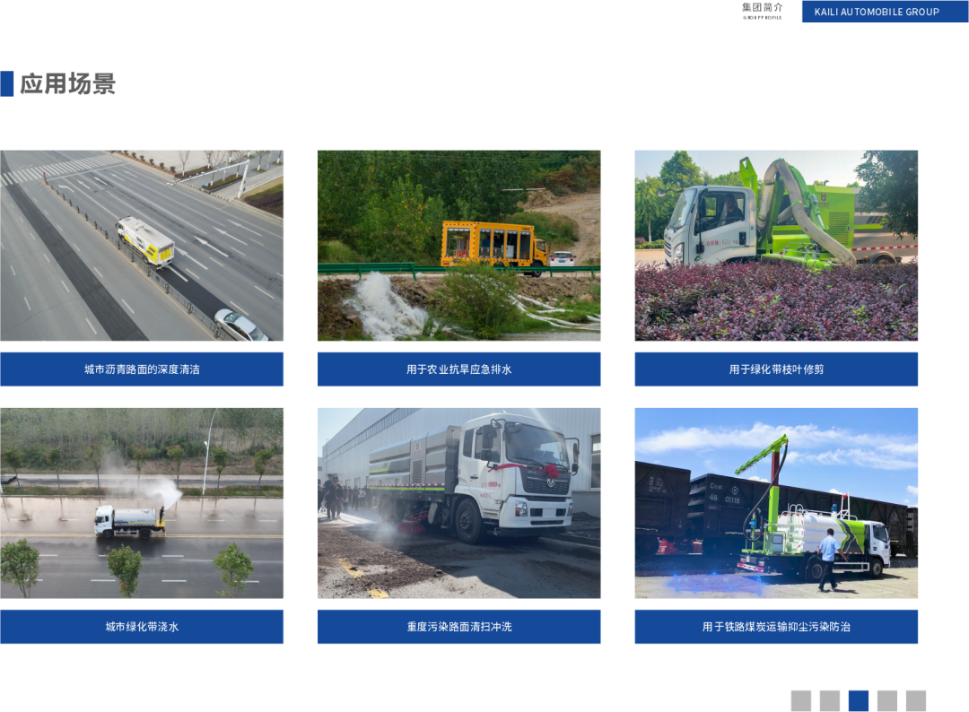Screen dimensions: 969x712
Task: Click the blue marker beside 应用场景 title
Action: coord(7,83)
